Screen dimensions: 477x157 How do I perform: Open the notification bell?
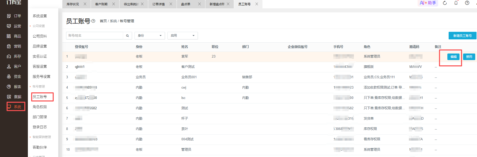click(456, 3)
